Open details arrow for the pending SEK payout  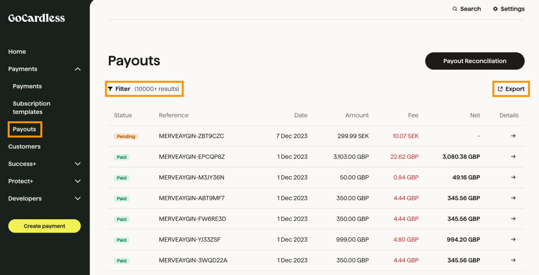[x=513, y=136]
